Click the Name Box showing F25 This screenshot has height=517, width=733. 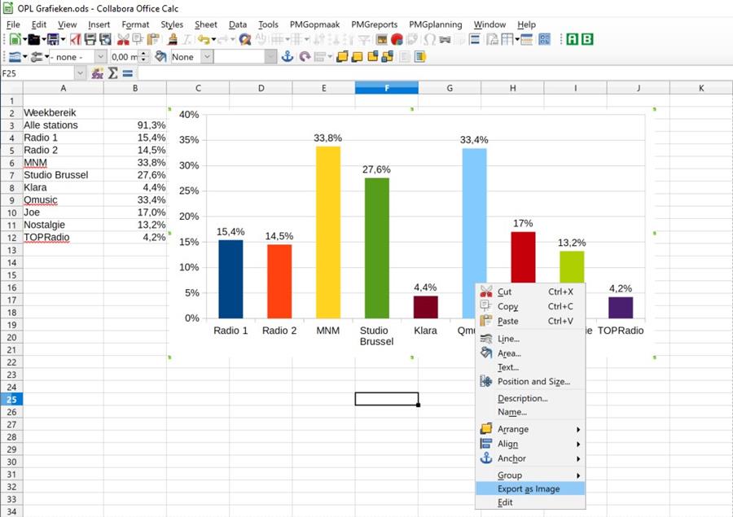tap(37, 73)
